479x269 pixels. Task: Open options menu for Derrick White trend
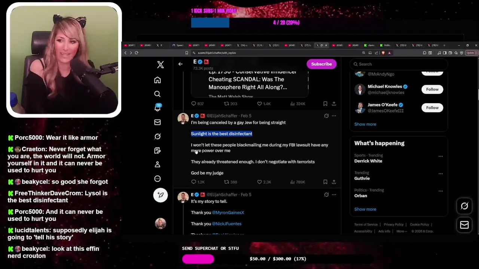tap(440, 156)
